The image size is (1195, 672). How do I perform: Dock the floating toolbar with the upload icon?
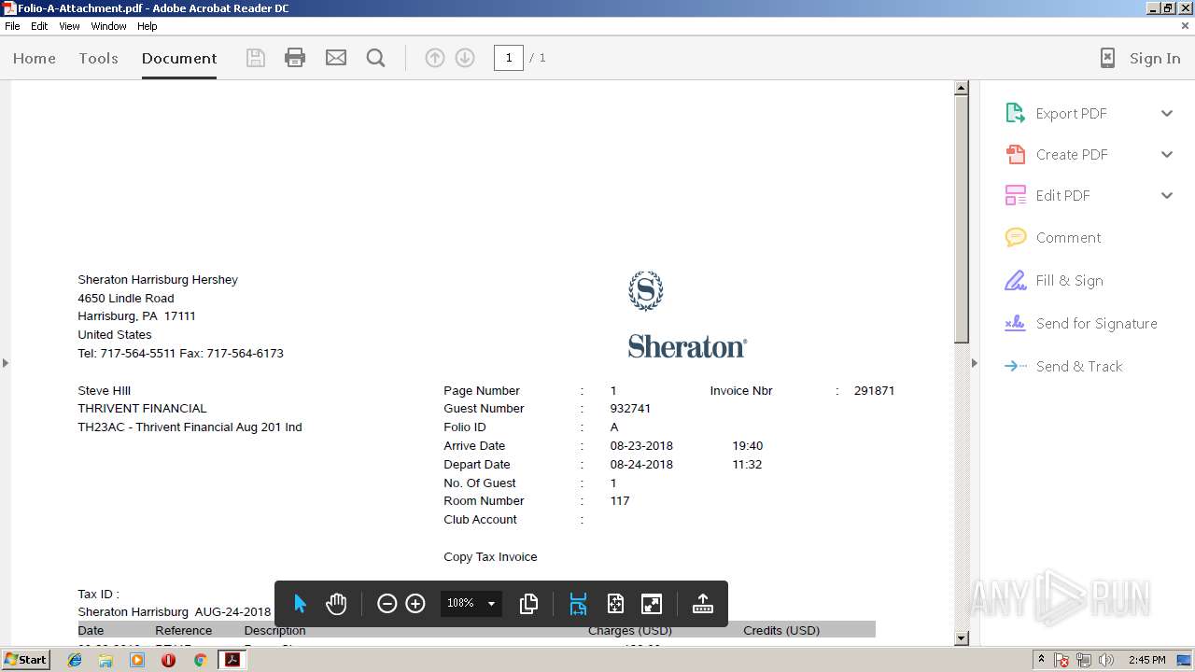pyautogui.click(x=703, y=604)
